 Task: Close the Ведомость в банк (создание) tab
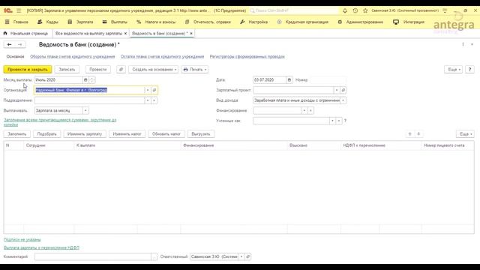[x=191, y=33]
